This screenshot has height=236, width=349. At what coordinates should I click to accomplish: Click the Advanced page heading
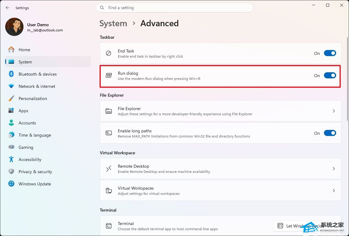159,23
